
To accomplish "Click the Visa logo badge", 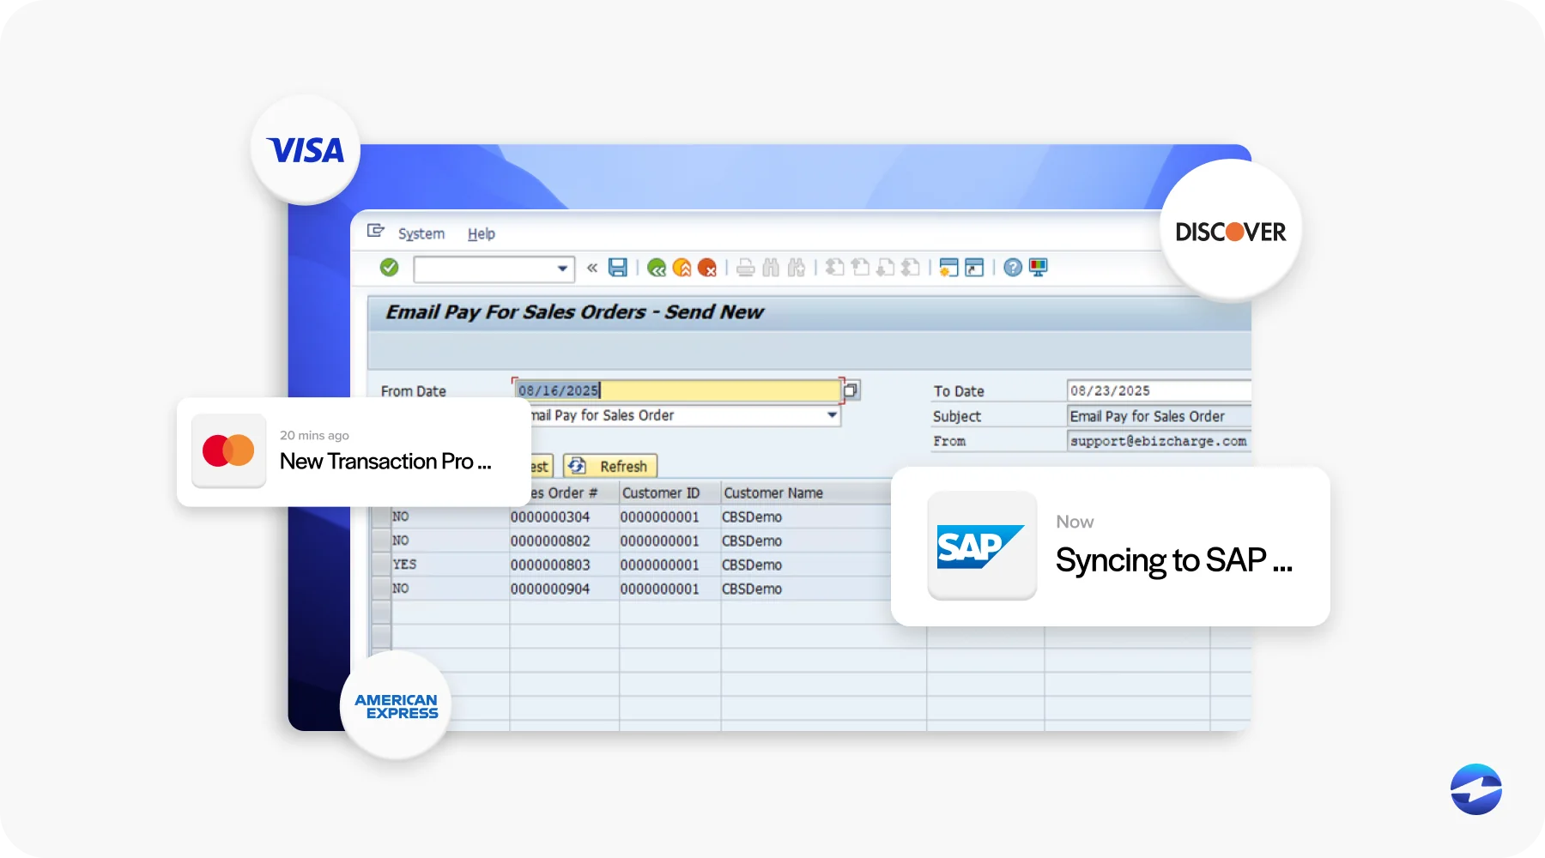I will [306, 150].
